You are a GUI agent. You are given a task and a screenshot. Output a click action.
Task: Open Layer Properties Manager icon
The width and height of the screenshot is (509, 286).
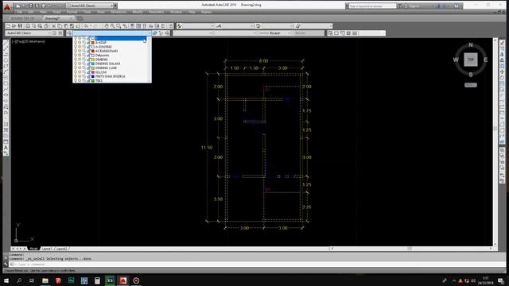point(69,33)
